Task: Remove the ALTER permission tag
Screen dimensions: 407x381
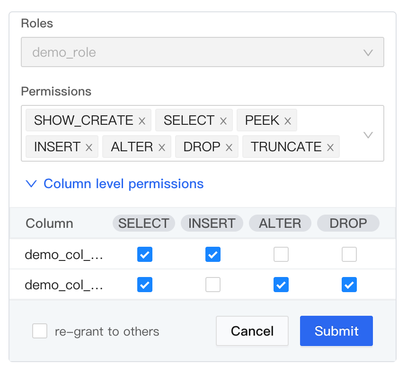Action: tap(161, 147)
